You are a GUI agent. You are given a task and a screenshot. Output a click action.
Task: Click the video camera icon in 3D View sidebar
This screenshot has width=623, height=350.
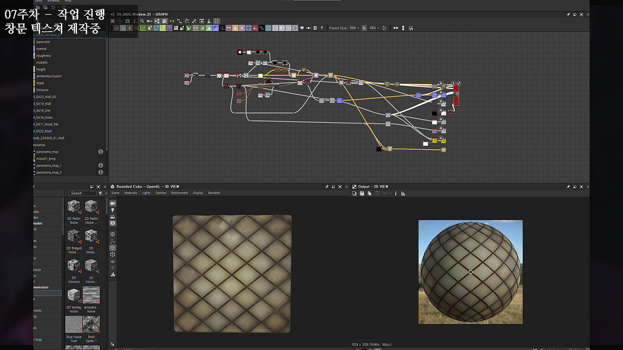[113, 203]
